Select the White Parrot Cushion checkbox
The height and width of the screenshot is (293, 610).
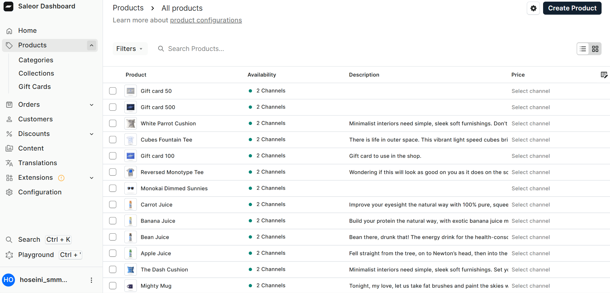[x=113, y=123]
